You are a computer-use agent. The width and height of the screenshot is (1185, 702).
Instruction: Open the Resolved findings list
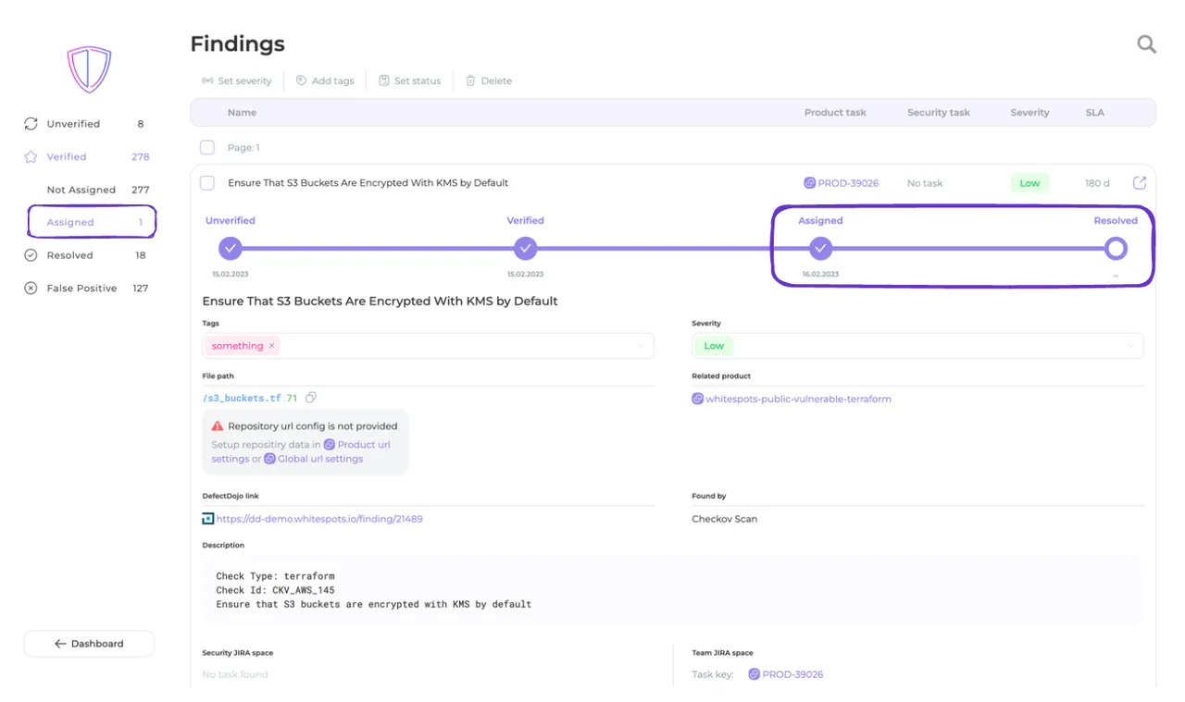[69, 255]
